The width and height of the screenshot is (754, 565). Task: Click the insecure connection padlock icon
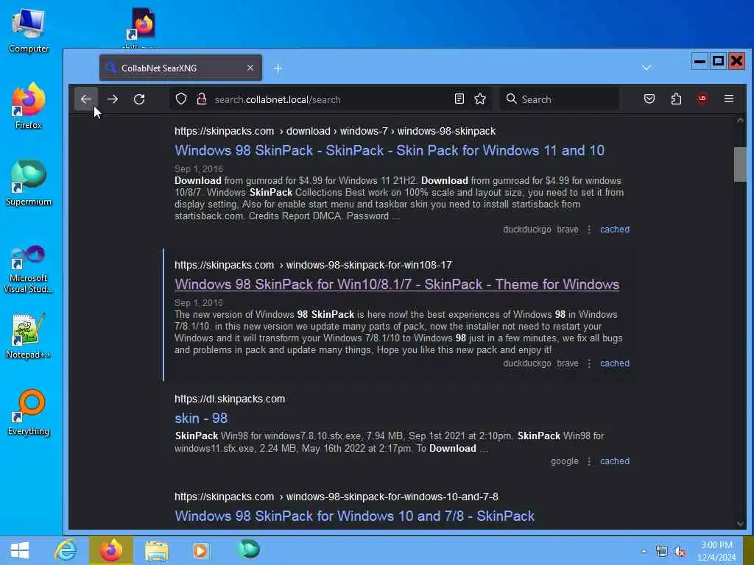(x=202, y=99)
